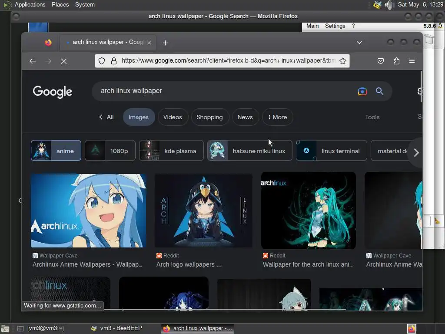445x334 pixels.
Task: Open 'Arch logo wallpapers ...' Reddit link
Action: 189,264
